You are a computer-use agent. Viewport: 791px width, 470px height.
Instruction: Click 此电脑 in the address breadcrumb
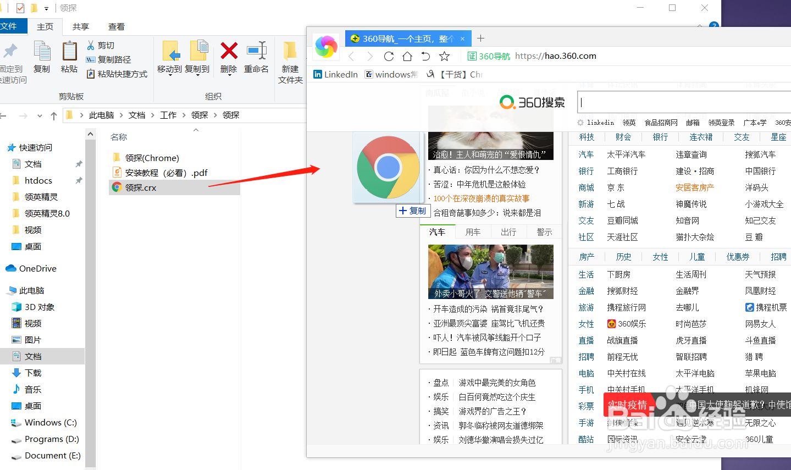pos(101,115)
